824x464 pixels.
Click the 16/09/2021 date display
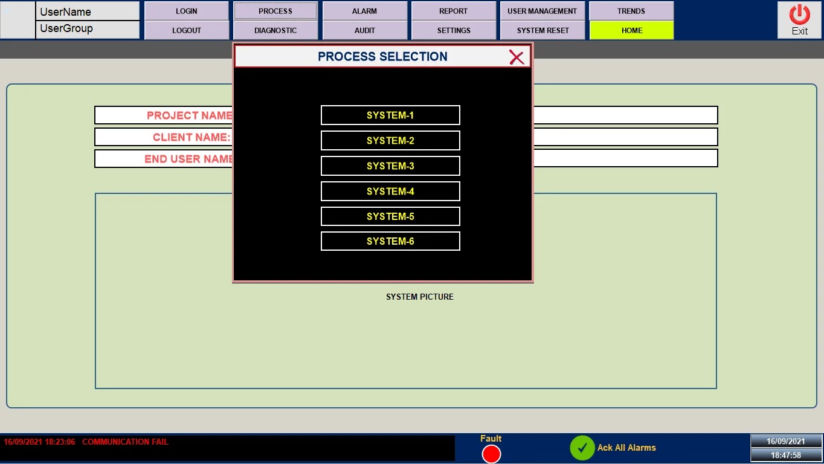tap(786, 442)
